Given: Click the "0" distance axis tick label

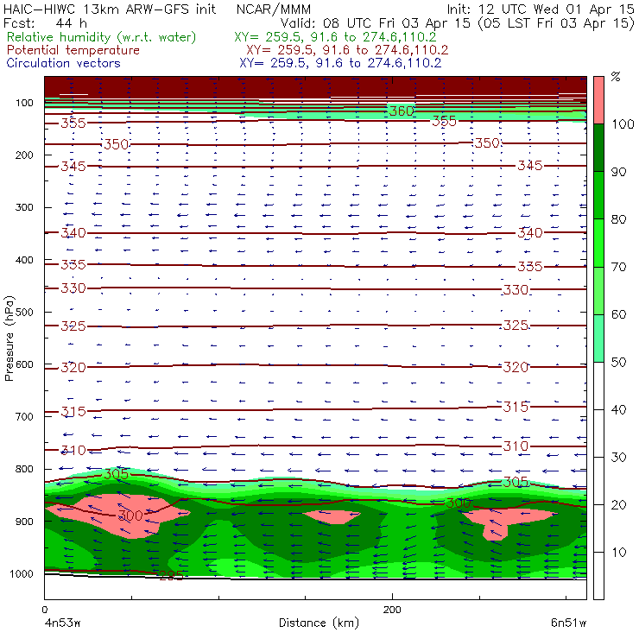Looking at the screenshot, I should pos(44,610).
